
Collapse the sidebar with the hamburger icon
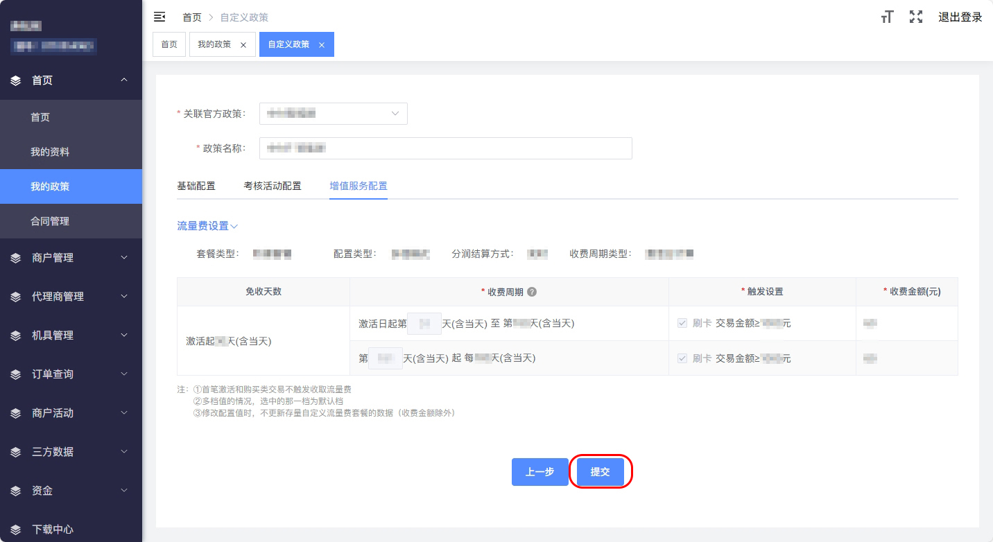click(159, 17)
